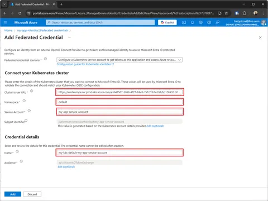Show info for Cluster issuer URL
This screenshot has width=268, height=201.
31,91
